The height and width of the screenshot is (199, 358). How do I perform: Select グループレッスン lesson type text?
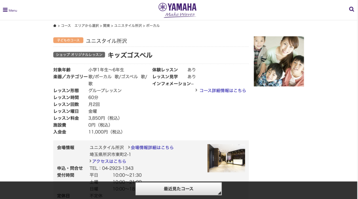(x=105, y=90)
